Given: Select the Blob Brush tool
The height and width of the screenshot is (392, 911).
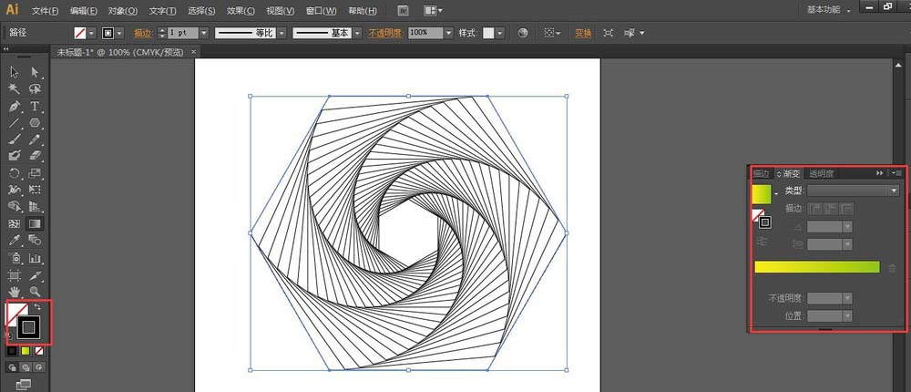Looking at the screenshot, I should 15,156.
